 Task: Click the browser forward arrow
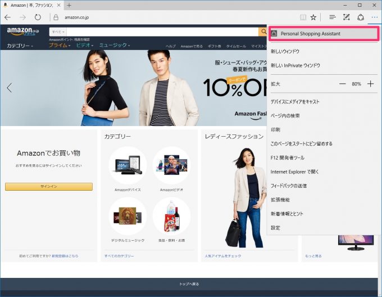tap(22, 17)
